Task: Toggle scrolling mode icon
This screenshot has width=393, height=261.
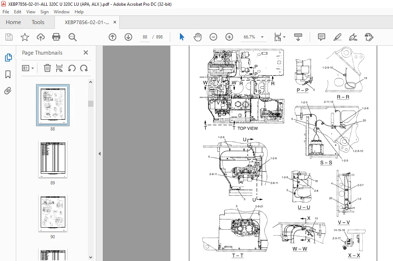Action: coord(298,37)
